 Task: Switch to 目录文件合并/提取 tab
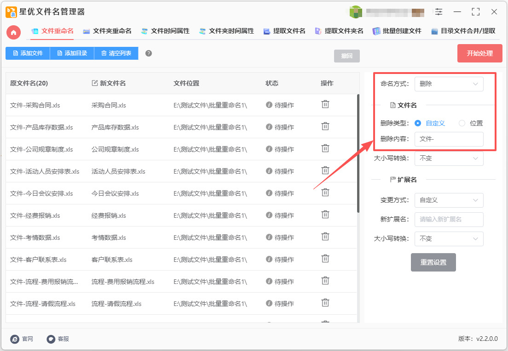point(463,31)
